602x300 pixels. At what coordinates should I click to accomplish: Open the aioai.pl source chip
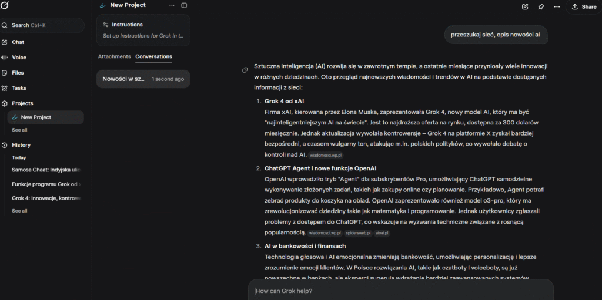point(382,233)
